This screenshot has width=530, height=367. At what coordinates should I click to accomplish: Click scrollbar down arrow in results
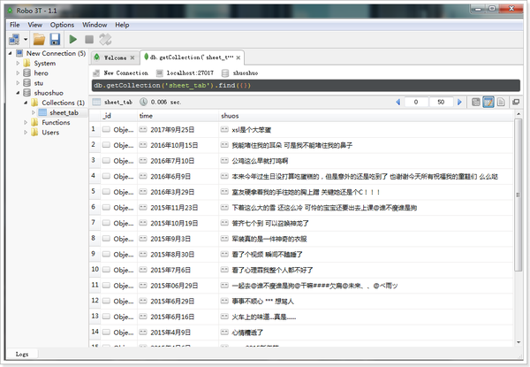point(519,342)
